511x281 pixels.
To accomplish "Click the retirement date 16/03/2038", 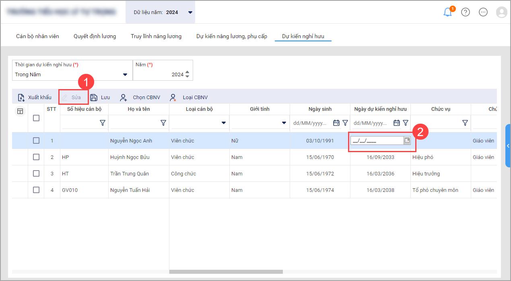I will pyautogui.click(x=380, y=190).
